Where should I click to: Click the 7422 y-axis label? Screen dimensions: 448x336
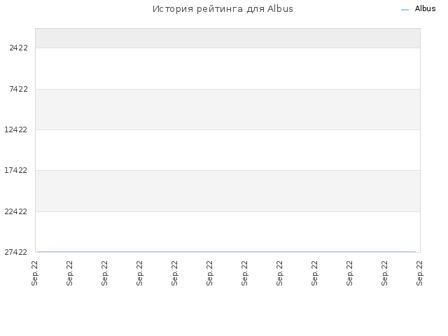[19, 89]
